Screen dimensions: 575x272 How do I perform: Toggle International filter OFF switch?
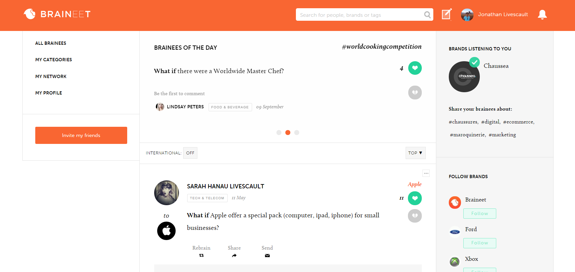(x=190, y=153)
